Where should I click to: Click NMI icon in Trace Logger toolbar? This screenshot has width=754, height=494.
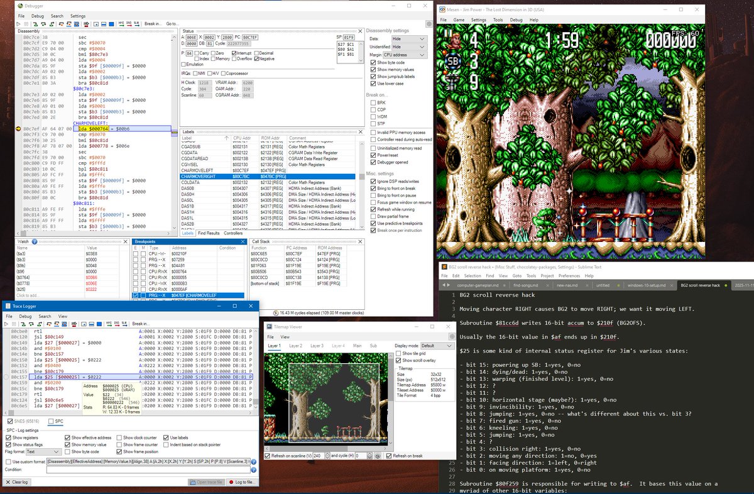pyautogui.click(x=109, y=324)
